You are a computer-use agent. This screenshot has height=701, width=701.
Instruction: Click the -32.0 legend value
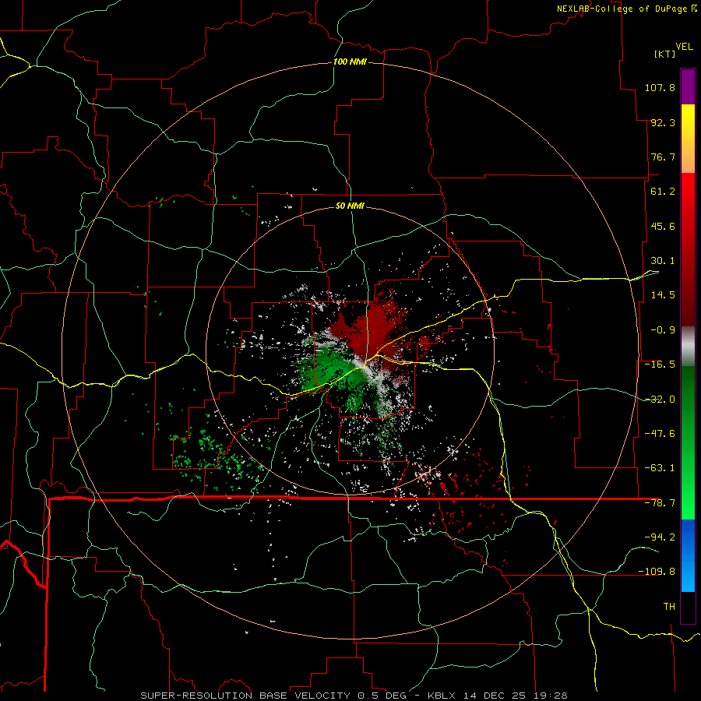(660, 400)
